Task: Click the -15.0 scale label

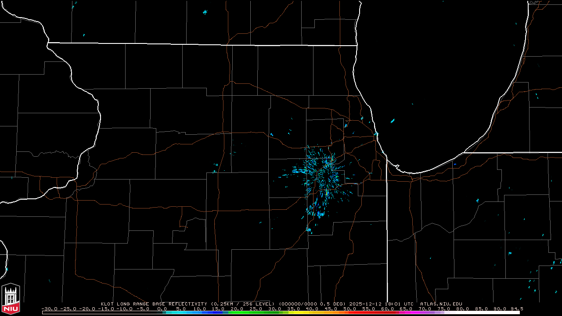Action: coord(106,309)
